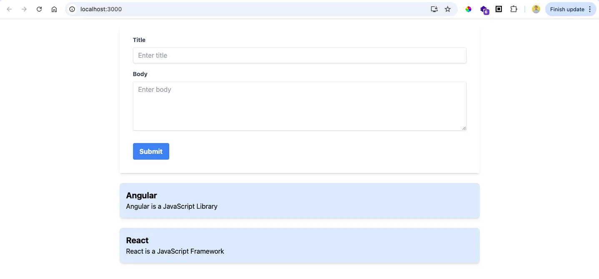Image resolution: width=599 pixels, height=279 pixels.
Task: Click the blue Submit button
Action: [x=151, y=151]
